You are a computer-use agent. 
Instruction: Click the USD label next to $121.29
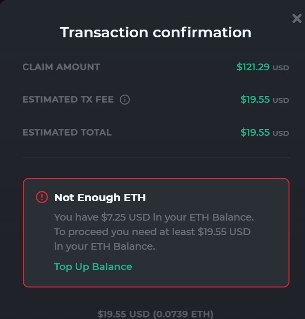point(281,68)
